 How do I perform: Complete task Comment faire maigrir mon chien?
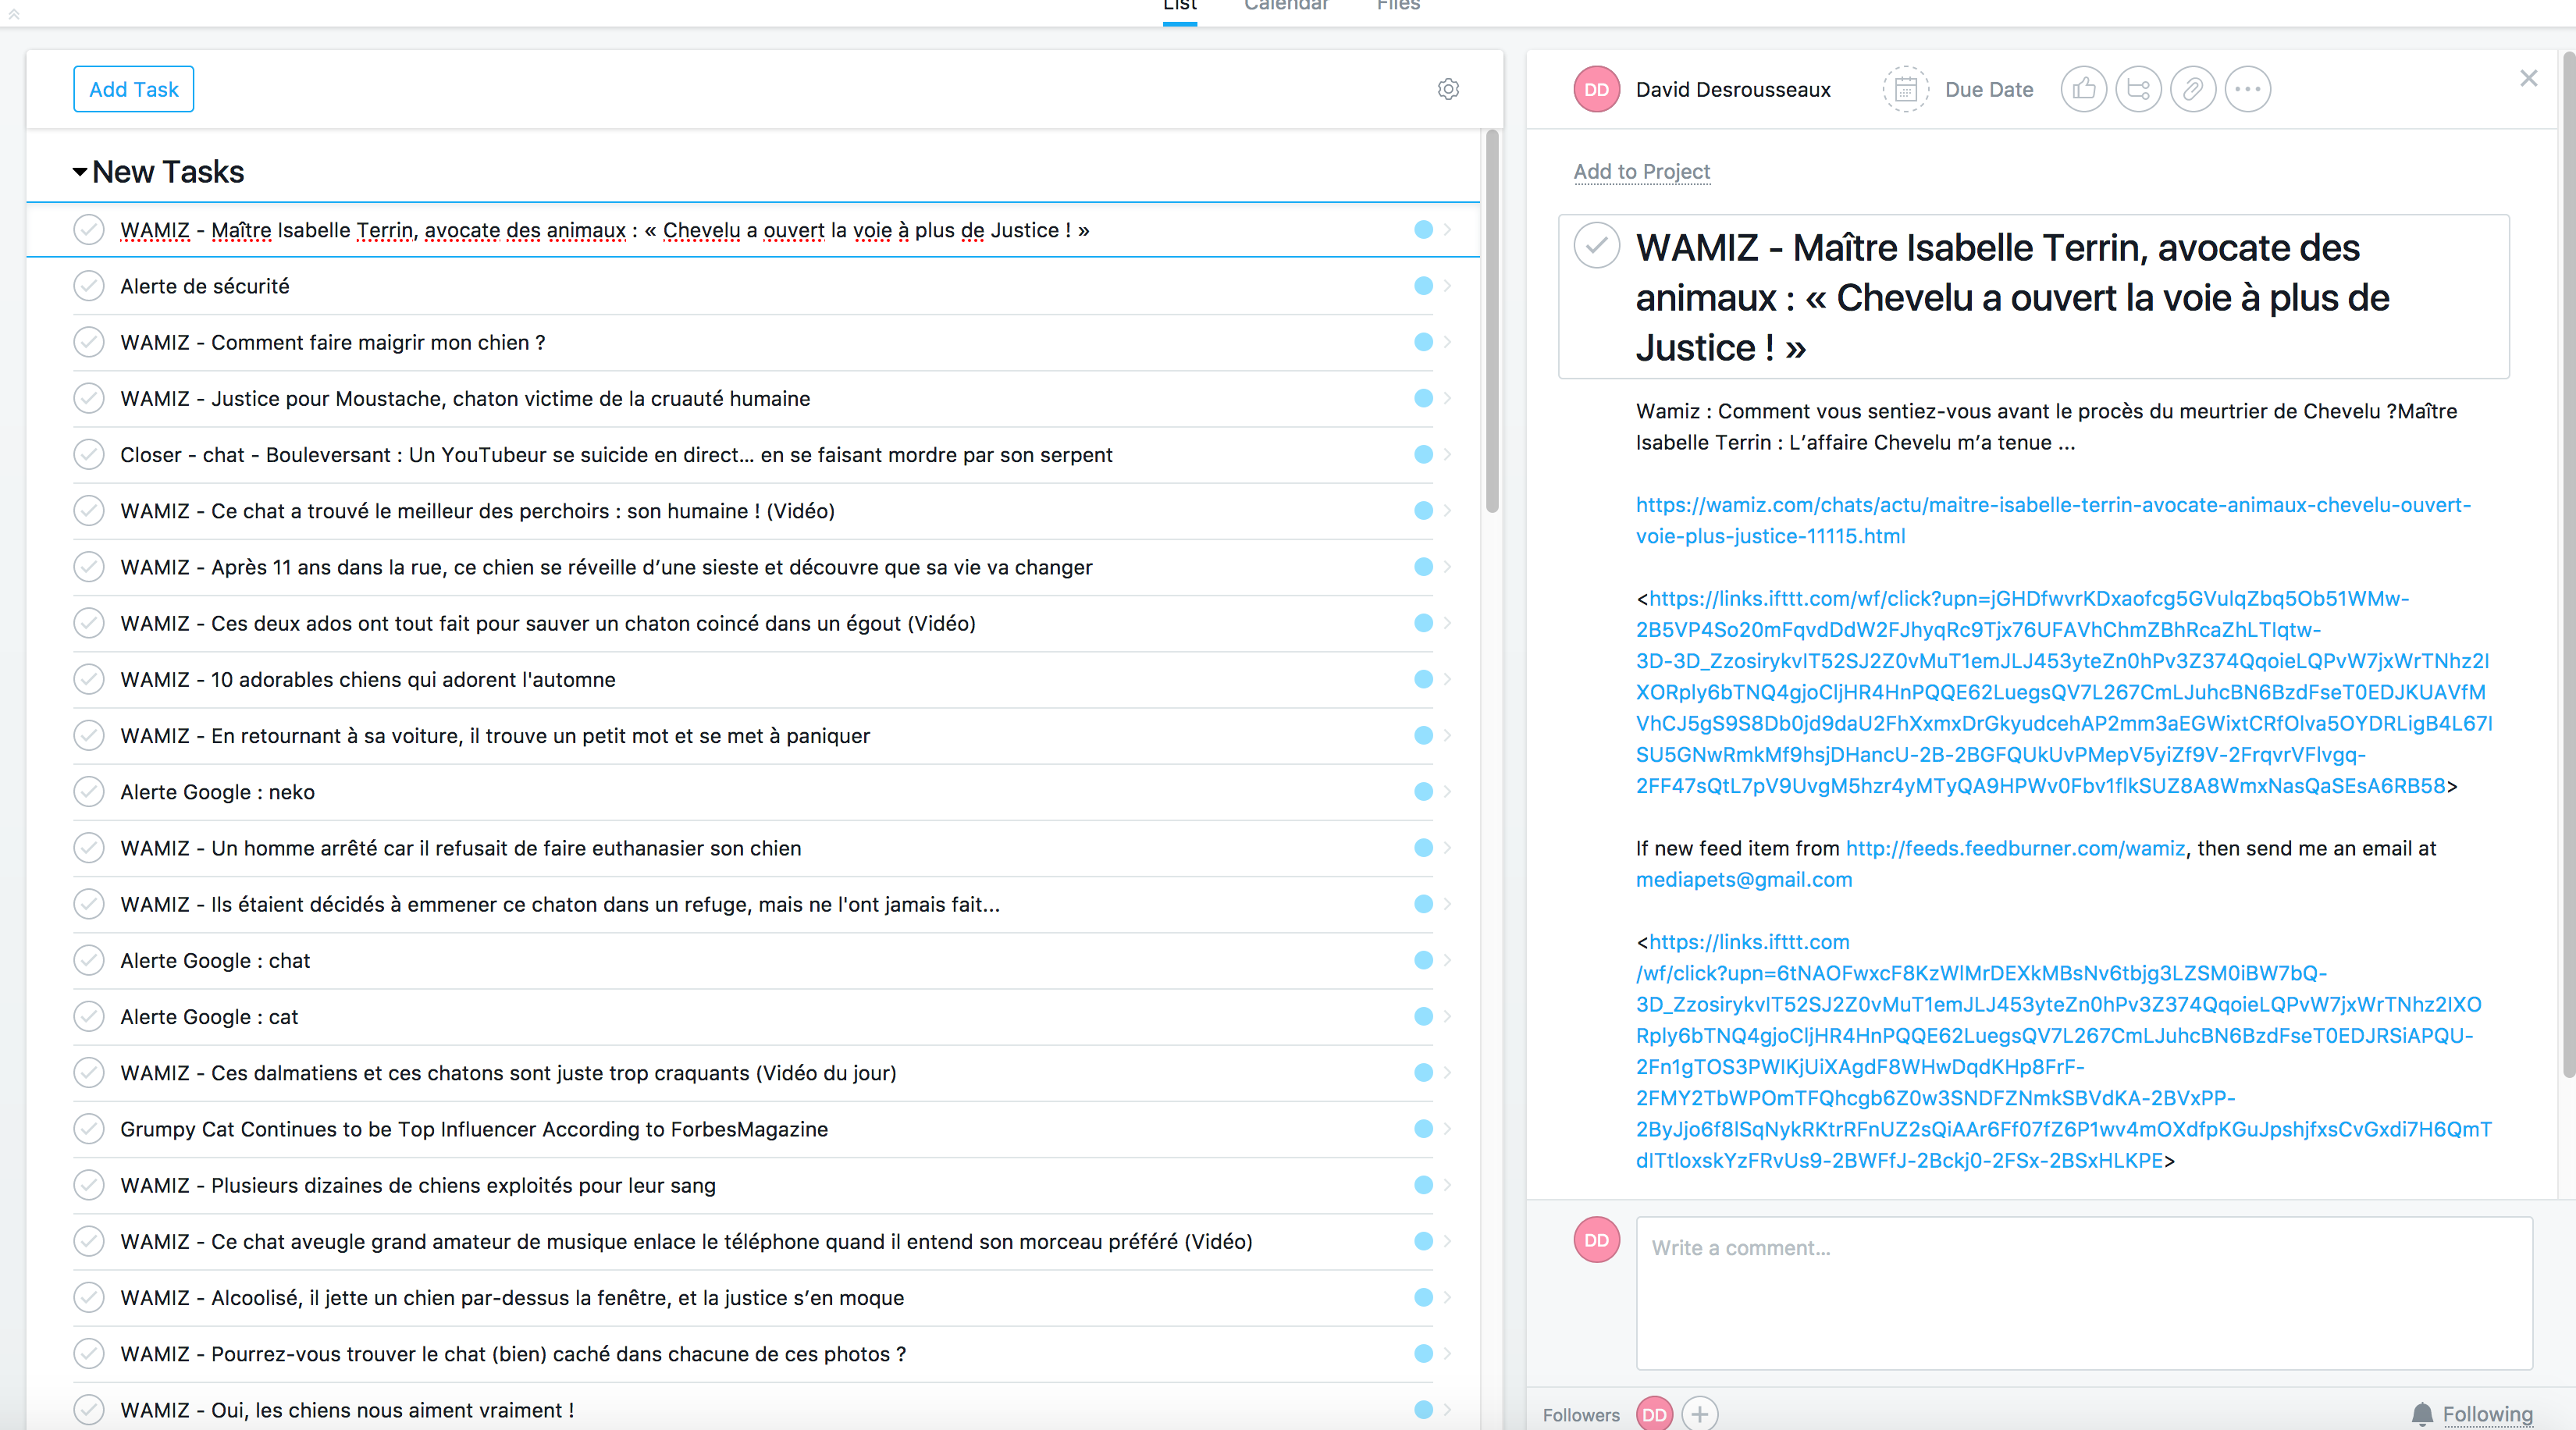click(89, 342)
